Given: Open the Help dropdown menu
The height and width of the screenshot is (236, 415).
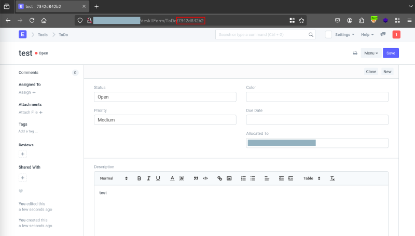Looking at the screenshot, I should 367,35.
